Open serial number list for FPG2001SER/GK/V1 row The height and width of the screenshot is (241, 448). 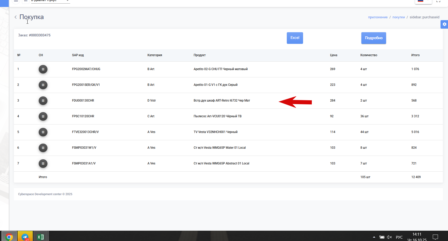(x=43, y=85)
